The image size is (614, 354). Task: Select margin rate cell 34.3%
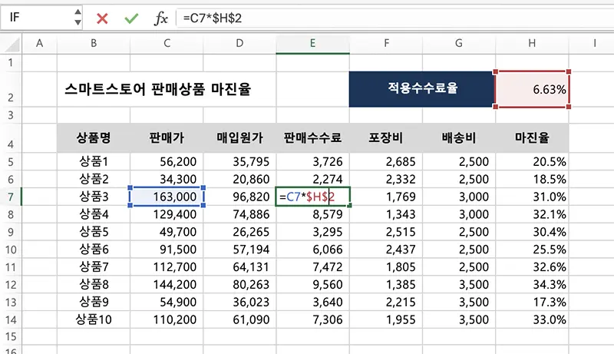[532, 285]
